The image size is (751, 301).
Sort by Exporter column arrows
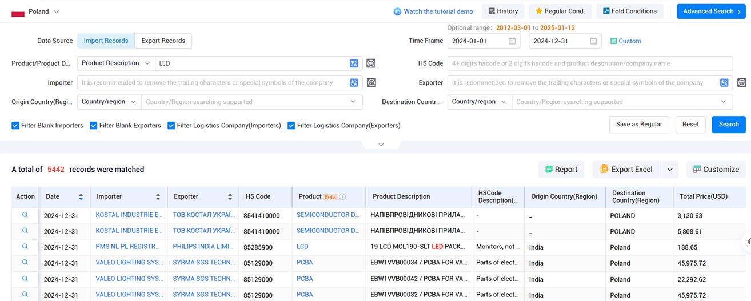click(230, 196)
